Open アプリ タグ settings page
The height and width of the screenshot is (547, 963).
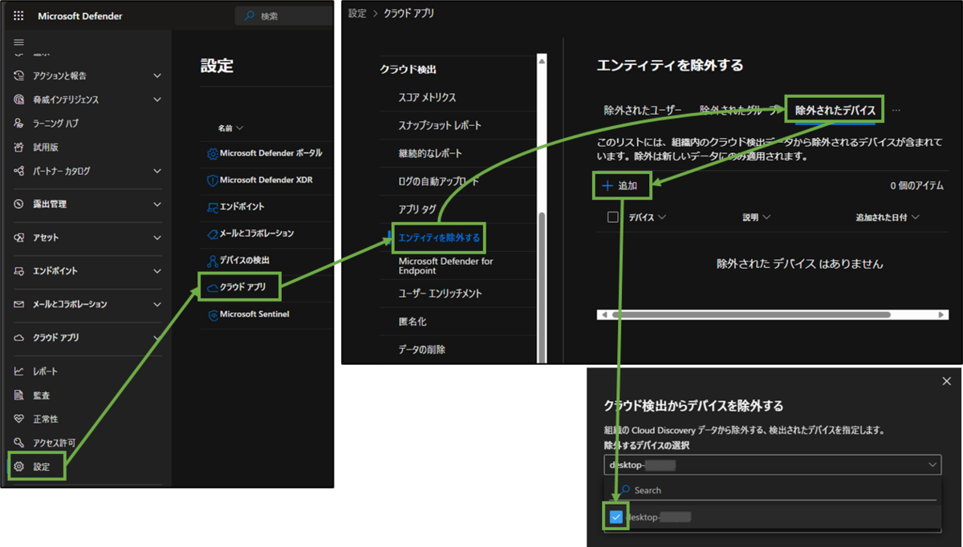click(417, 209)
